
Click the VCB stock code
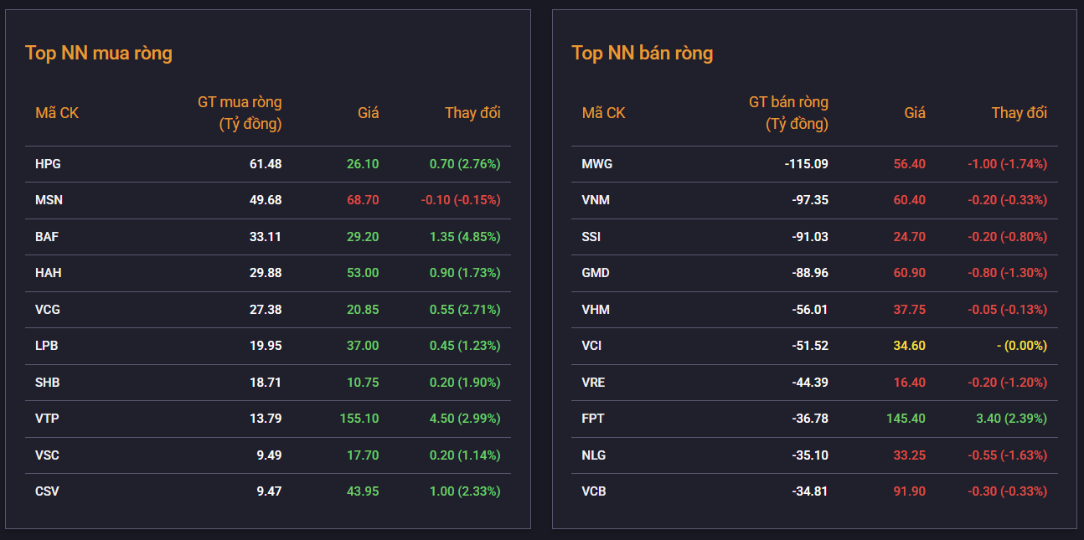[594, 491]
